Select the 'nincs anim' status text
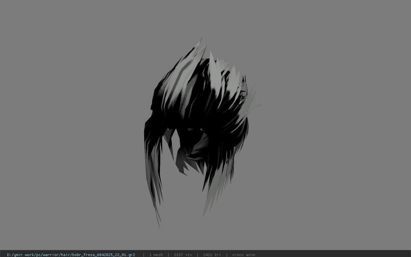This screenshot has width=411, height=257. point(244,255)
